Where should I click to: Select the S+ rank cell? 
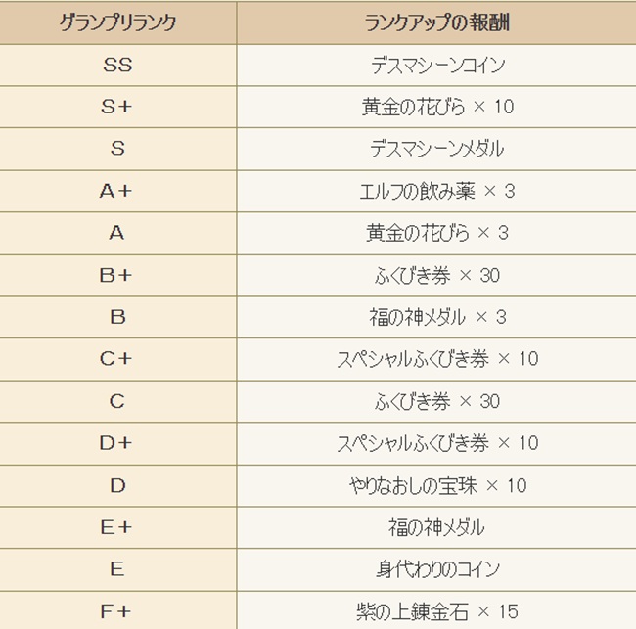coord(117,107)
